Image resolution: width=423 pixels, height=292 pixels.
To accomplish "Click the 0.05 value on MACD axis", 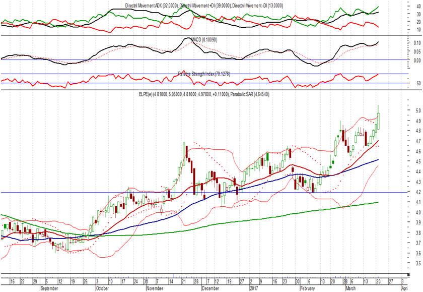I will [417, 51].
